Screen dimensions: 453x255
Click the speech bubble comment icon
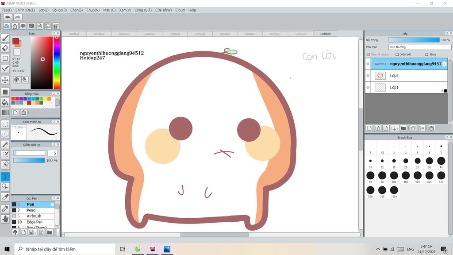(x=23, y=26)
